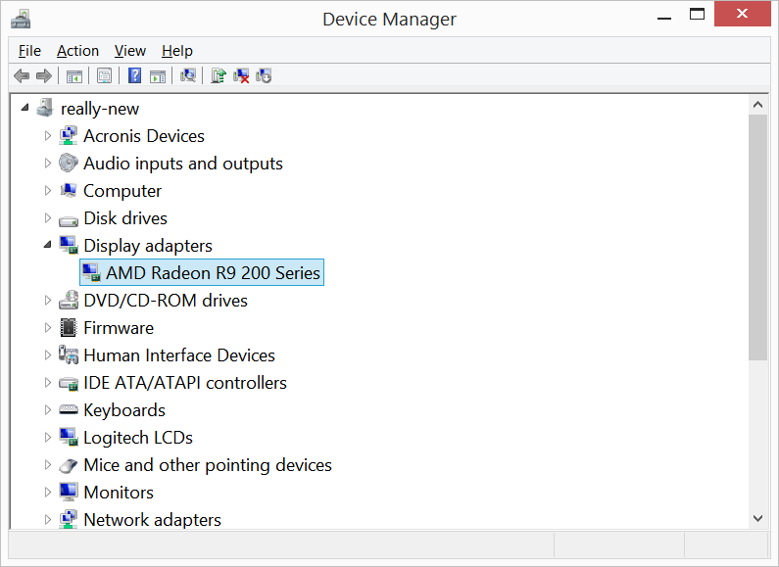This screenshot has height=567, width=779.
Task: Expand the Network adapters category
Action: (47, 519)
